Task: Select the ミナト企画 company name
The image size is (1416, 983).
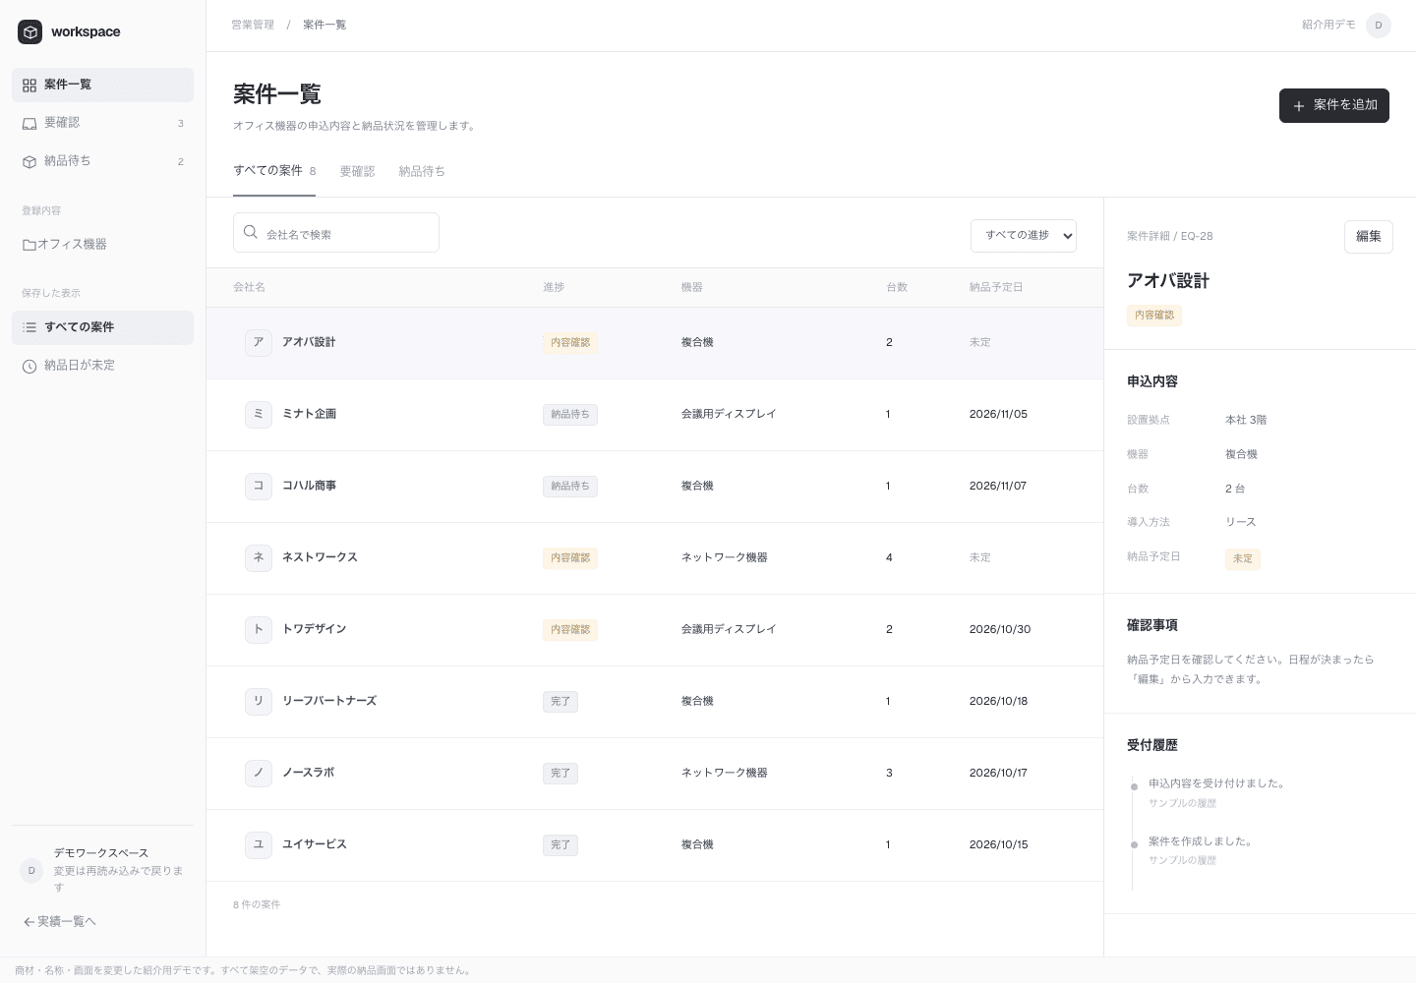Action: pyautogui.click(x=310, y=414)
